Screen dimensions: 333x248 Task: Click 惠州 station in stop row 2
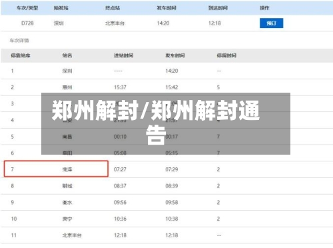click(67, 87)
